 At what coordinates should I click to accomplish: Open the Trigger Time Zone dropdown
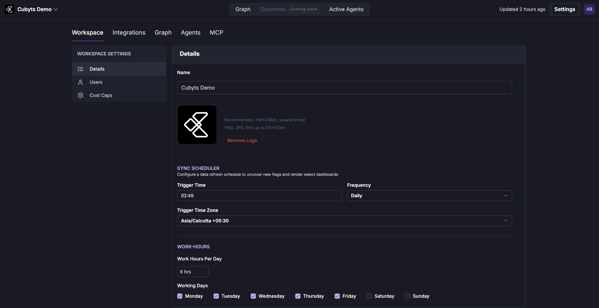click(345, 221)
